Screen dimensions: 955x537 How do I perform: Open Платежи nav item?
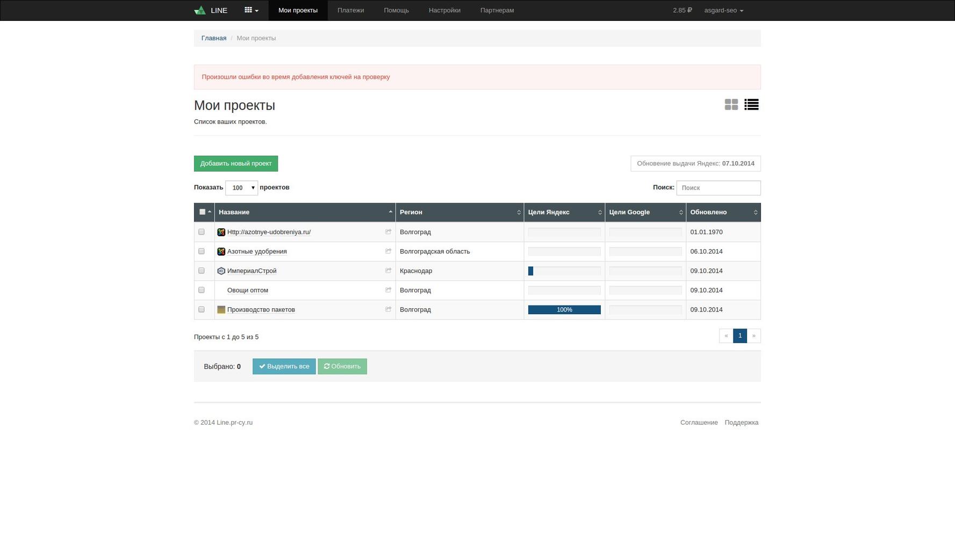350,10
